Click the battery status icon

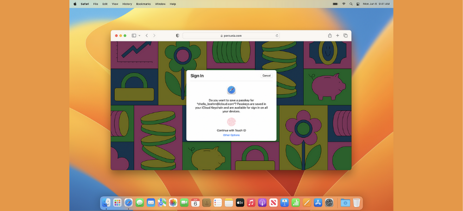(335, 4)
